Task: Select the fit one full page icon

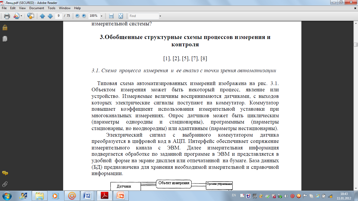Action: click(121, 16)
